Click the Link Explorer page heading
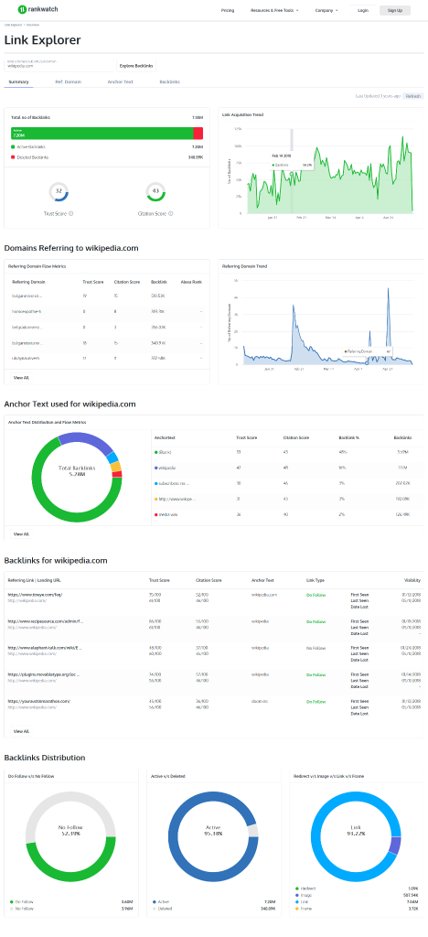 click(42, 40)
